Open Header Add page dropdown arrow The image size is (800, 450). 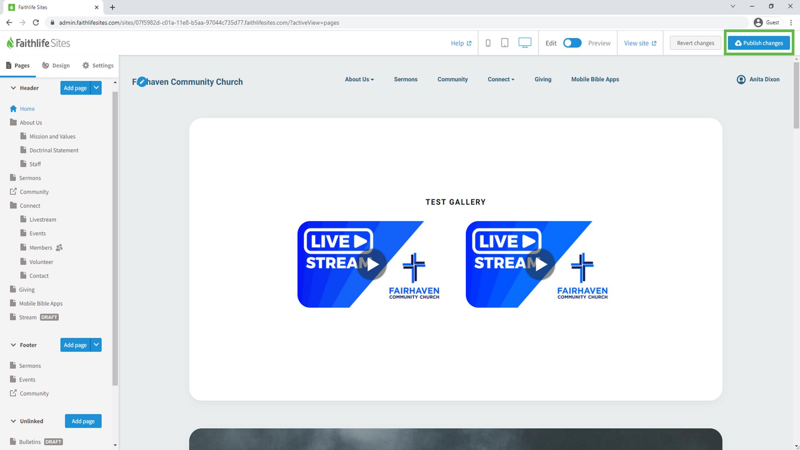(x=96, y=88)
